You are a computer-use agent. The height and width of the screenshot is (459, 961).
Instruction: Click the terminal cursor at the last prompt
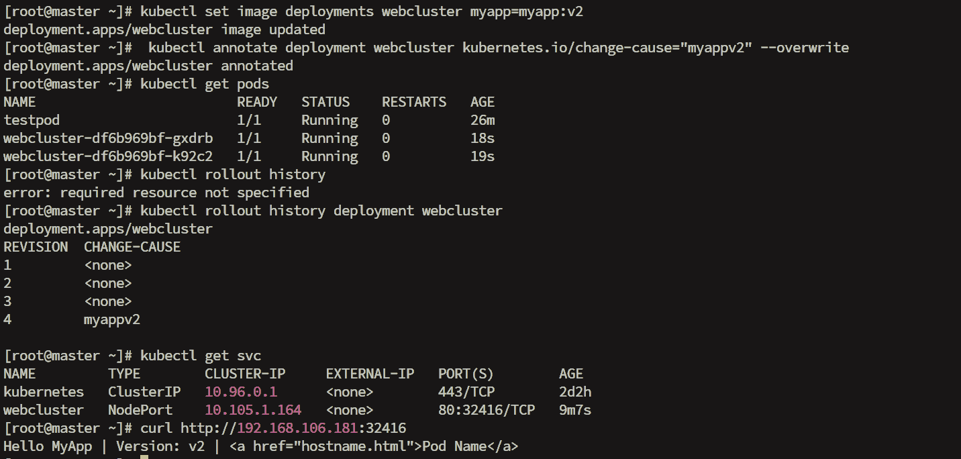click(144, 457)
